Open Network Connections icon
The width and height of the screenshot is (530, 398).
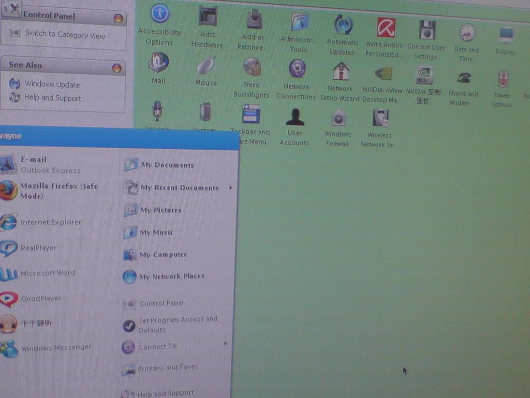point(297,69)
